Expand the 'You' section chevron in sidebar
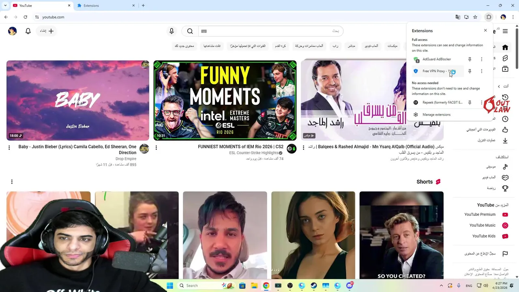The image size is (519, 292). click(x=499, y=86)
